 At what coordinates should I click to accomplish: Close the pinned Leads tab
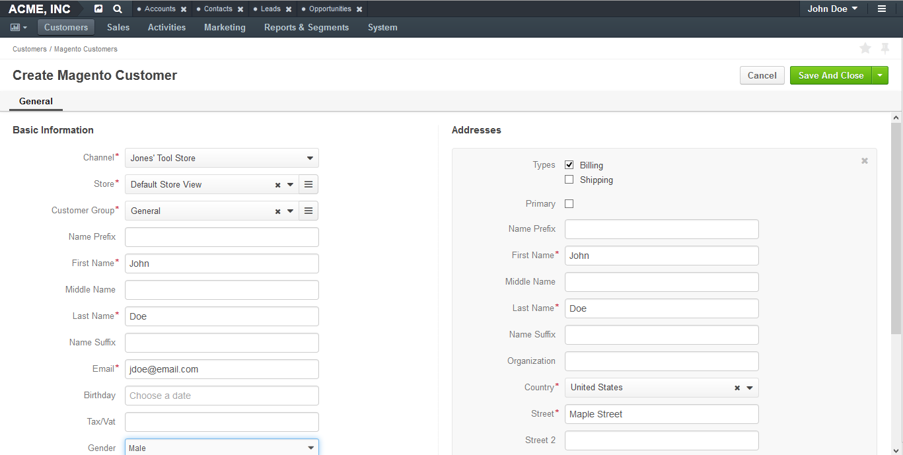pos(289,9)
